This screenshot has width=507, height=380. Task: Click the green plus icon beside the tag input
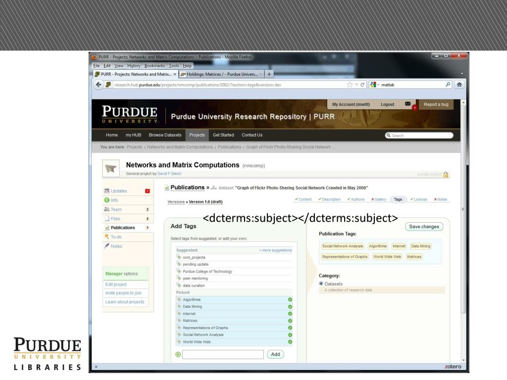point(178,354)
